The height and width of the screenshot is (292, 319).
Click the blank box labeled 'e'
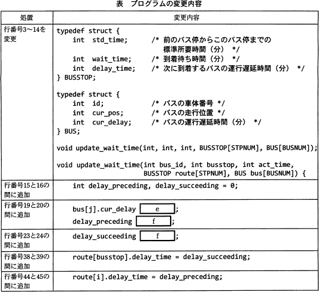(x=157, y=209)
